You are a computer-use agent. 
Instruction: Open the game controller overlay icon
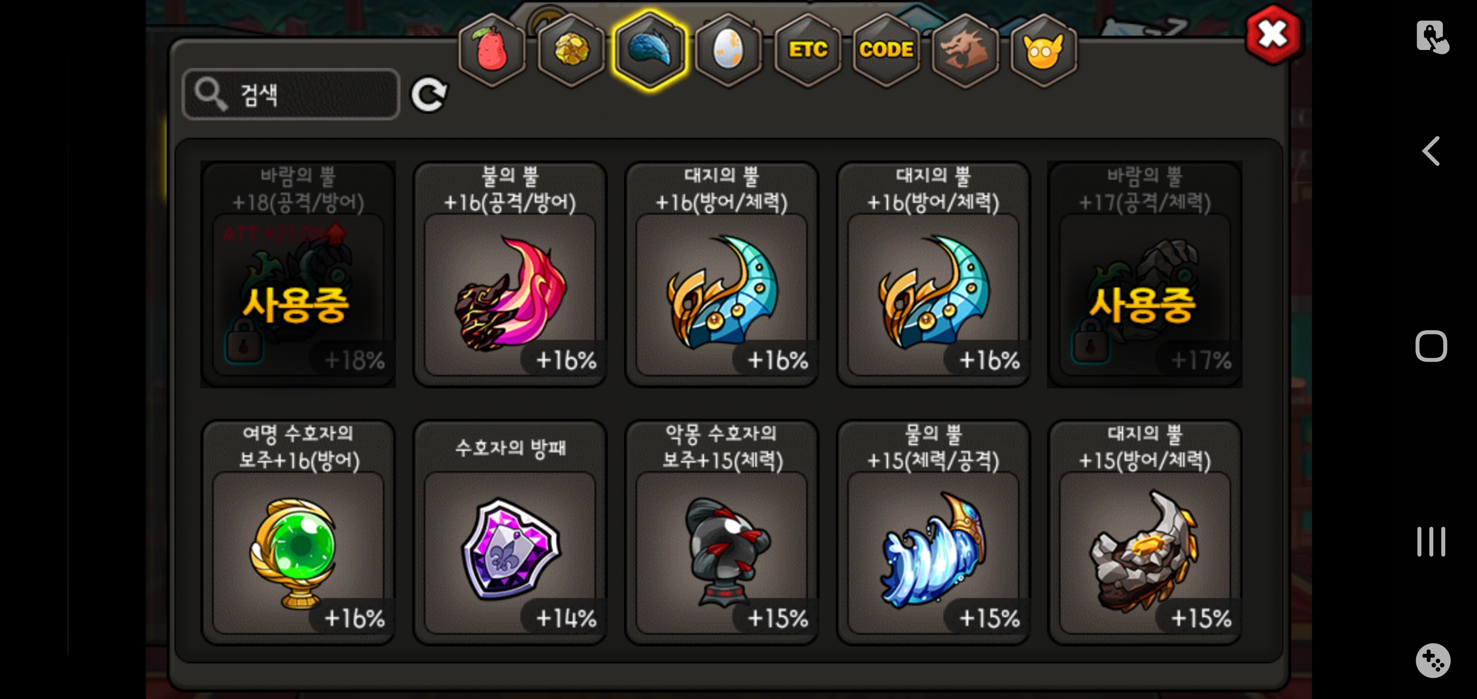[x=1433, y=661]
